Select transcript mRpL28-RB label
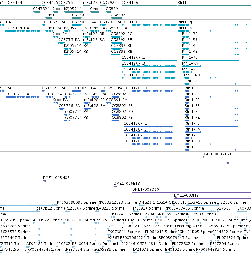Viewport: 251px width, 254px height. tap(93, 34)
